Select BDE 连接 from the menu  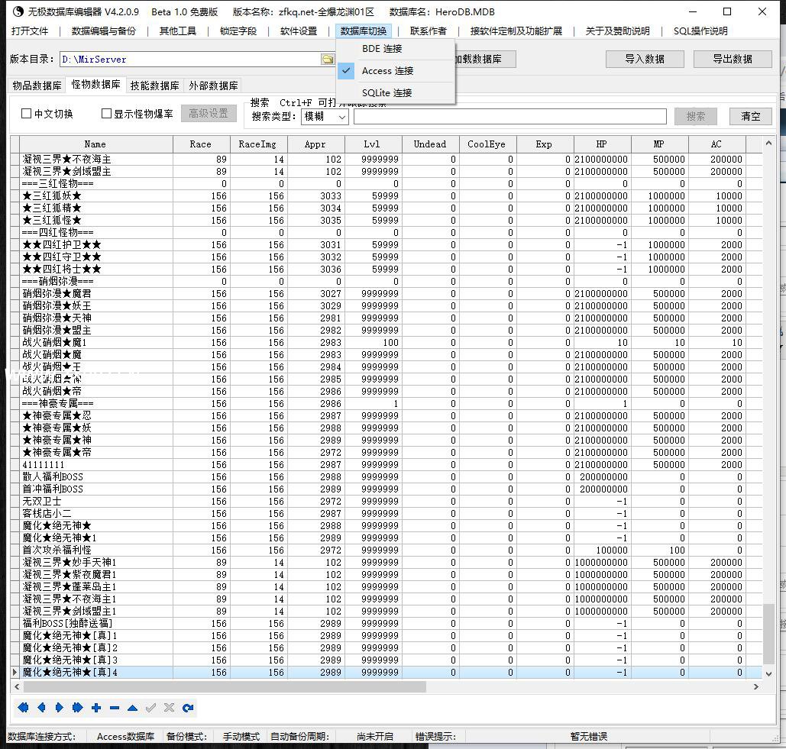[x=382, y=49]
